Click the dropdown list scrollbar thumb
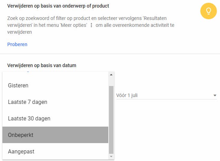The image size is (220, 161). [x=111, y=119]
